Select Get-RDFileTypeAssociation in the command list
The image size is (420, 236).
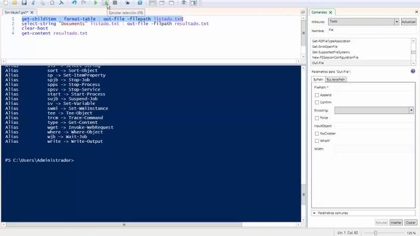[x=331, y=41]
